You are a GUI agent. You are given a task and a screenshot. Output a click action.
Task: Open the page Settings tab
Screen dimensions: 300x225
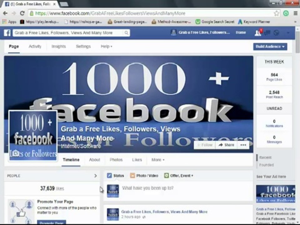click(x=83, y=46)
